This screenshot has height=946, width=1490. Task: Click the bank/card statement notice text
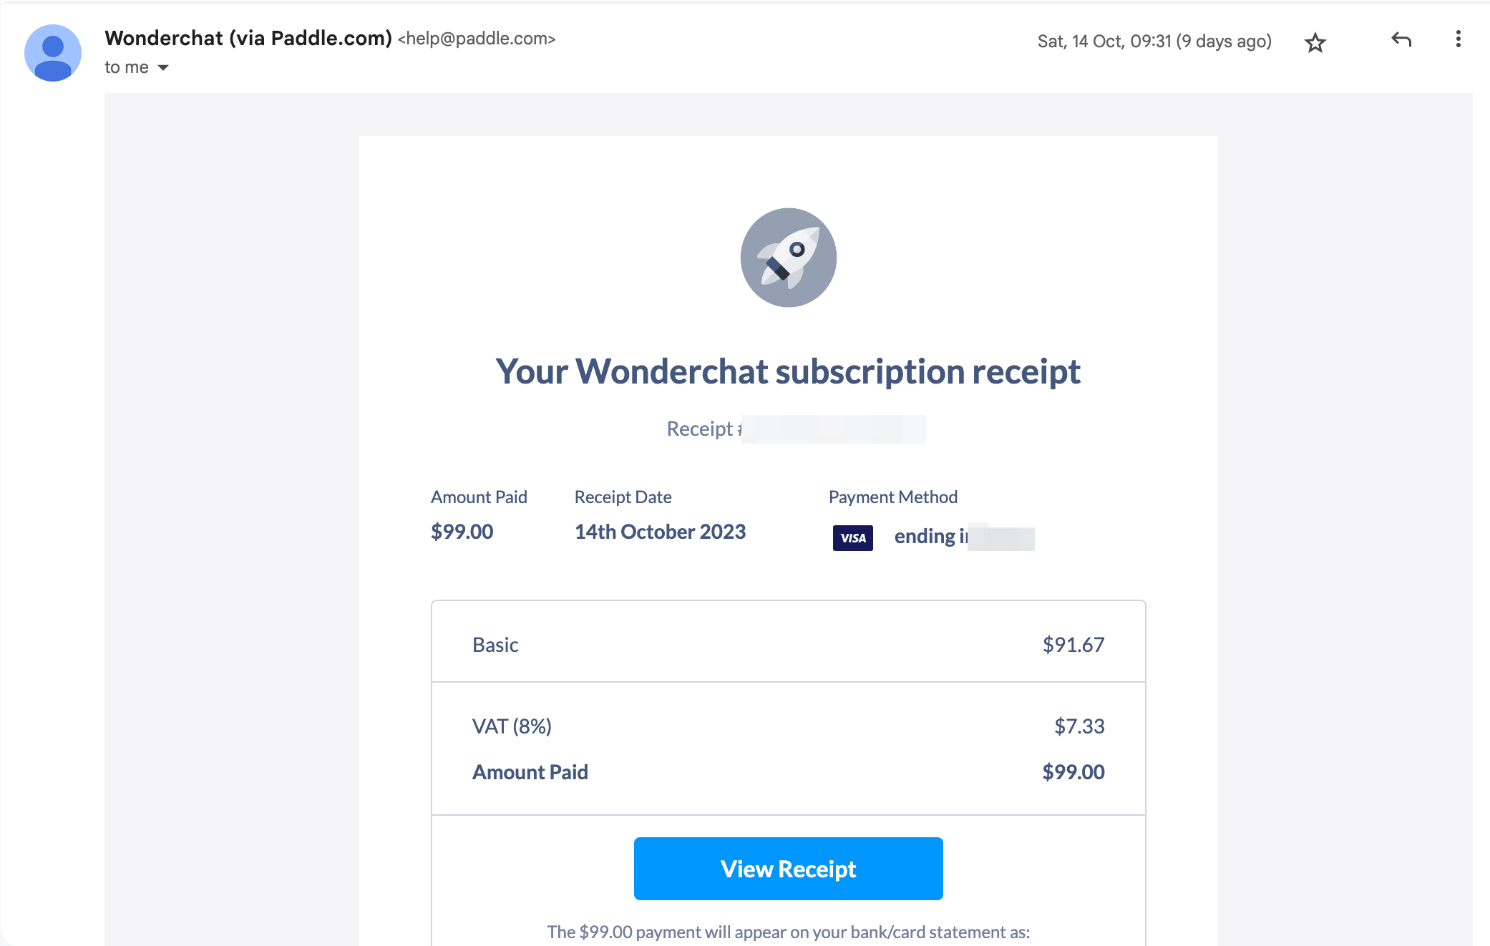(788, 932)
